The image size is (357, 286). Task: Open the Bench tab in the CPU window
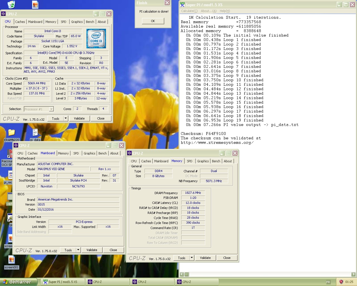[x=90, y=22]
